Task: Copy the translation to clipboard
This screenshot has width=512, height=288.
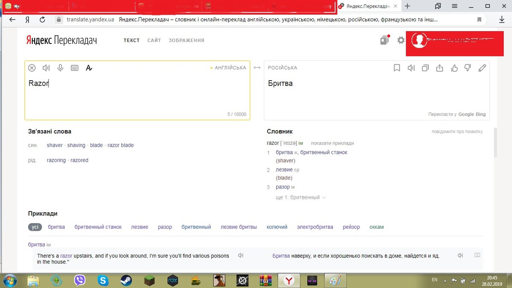Action: (x=425, y=68)
